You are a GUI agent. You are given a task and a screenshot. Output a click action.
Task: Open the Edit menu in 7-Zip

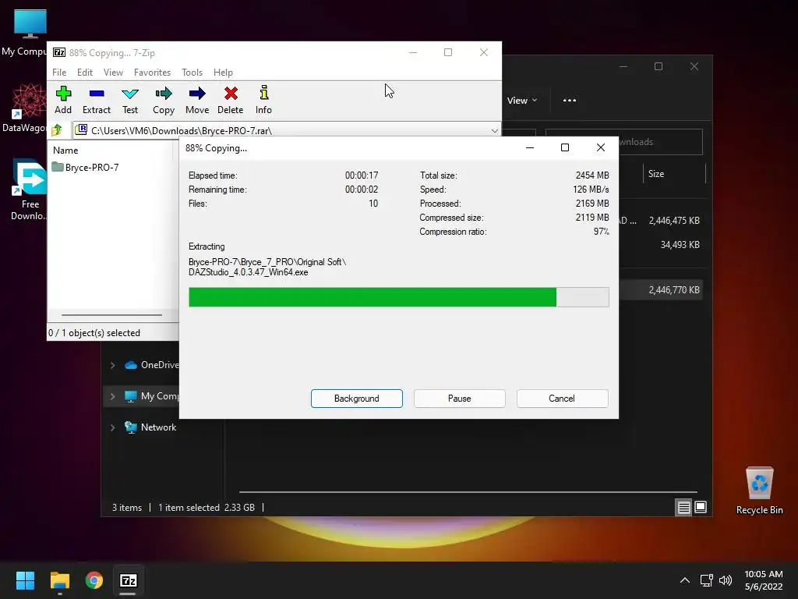(84, 73)
